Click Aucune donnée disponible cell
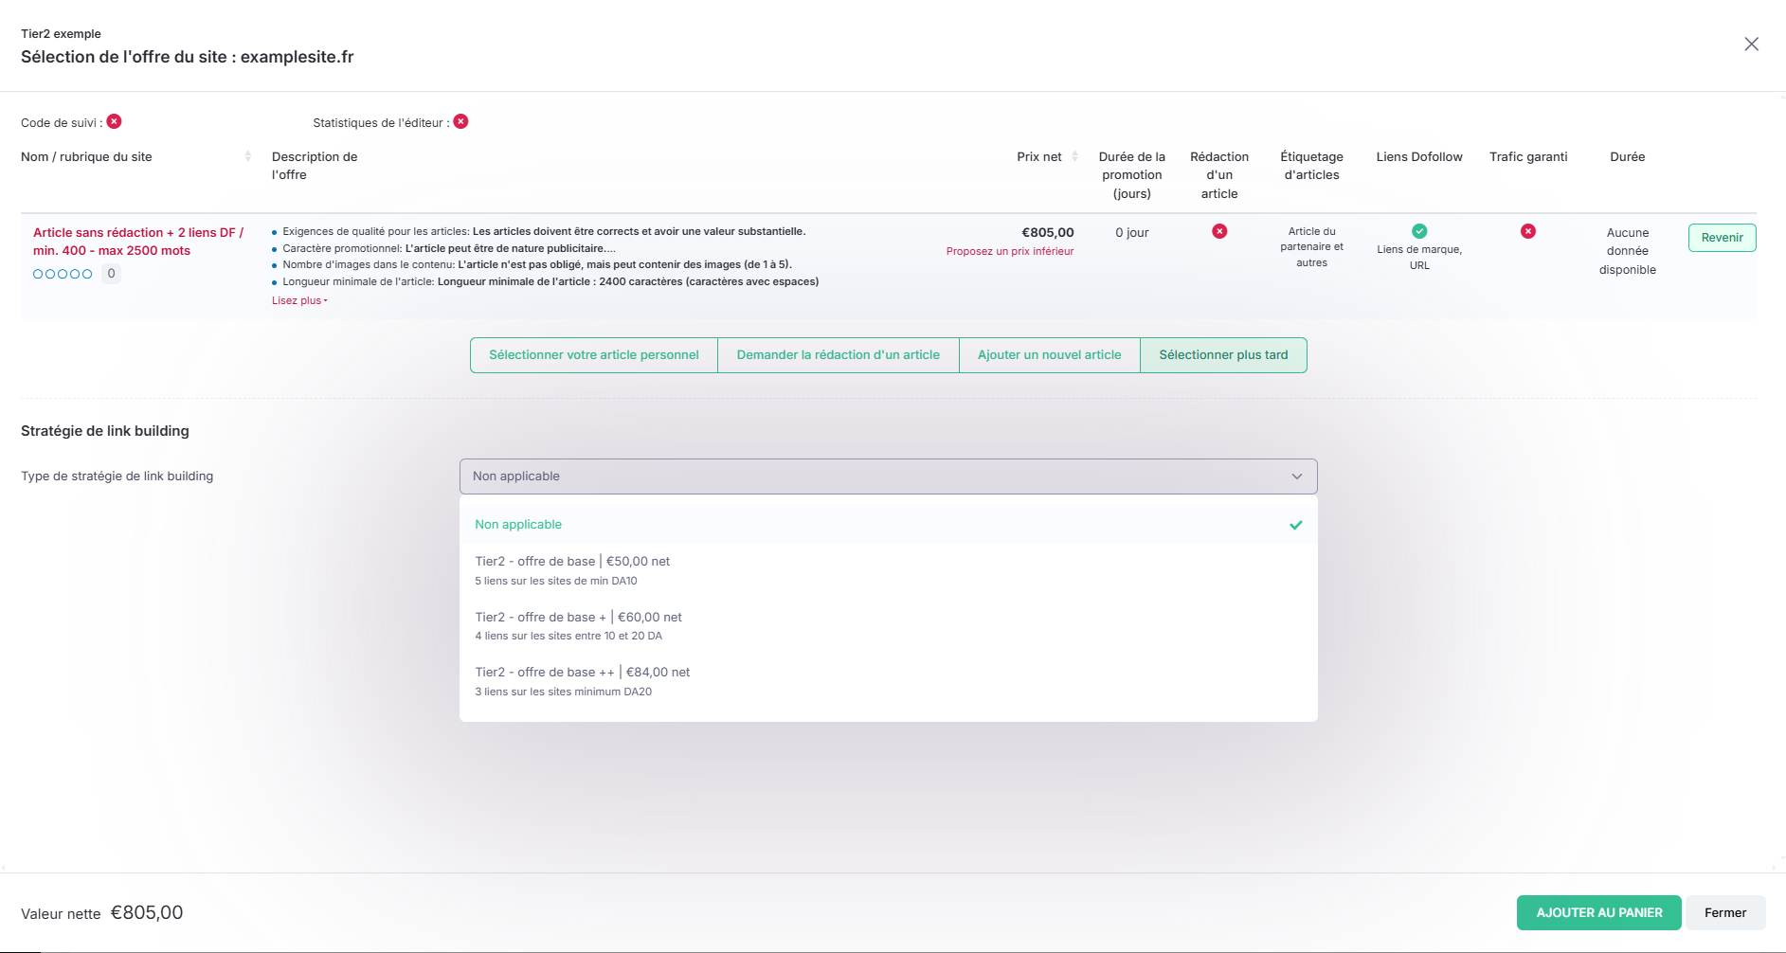This screenshot has width=1786, height=953. (x=1627, y=251)
